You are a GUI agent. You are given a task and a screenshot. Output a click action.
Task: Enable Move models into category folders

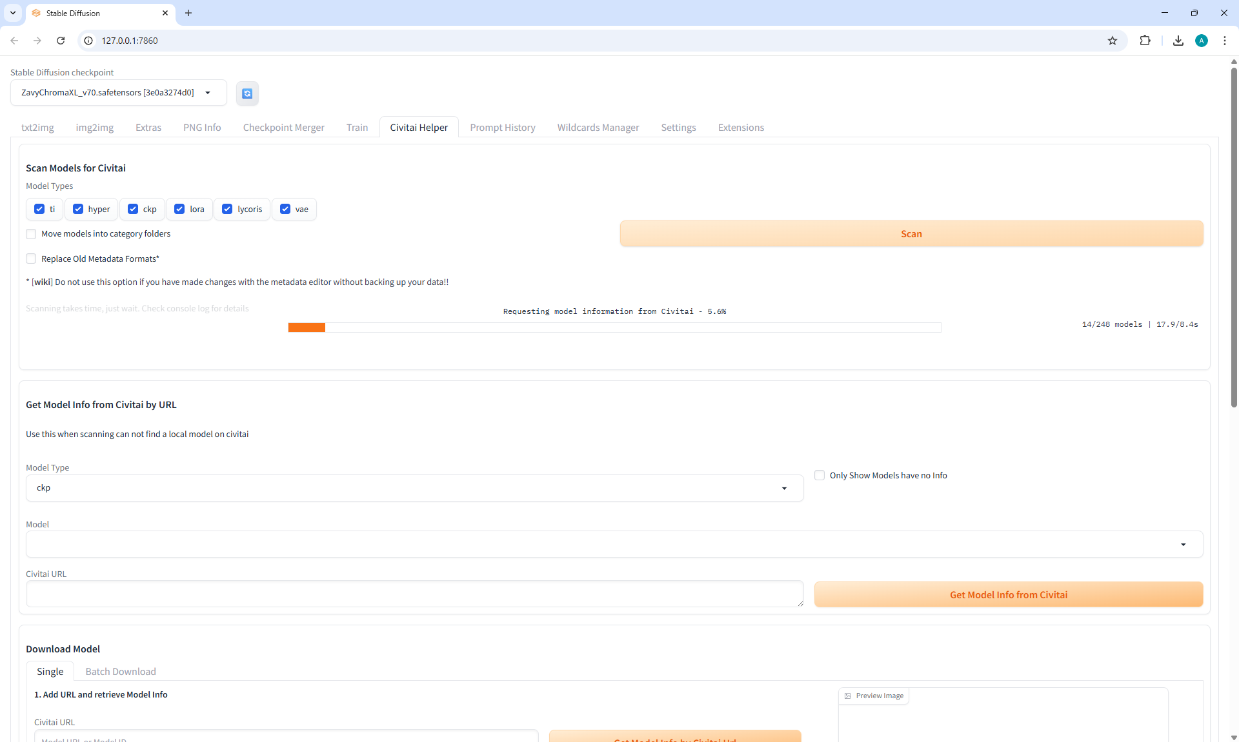pyautogui.click(x=31, y=234)
